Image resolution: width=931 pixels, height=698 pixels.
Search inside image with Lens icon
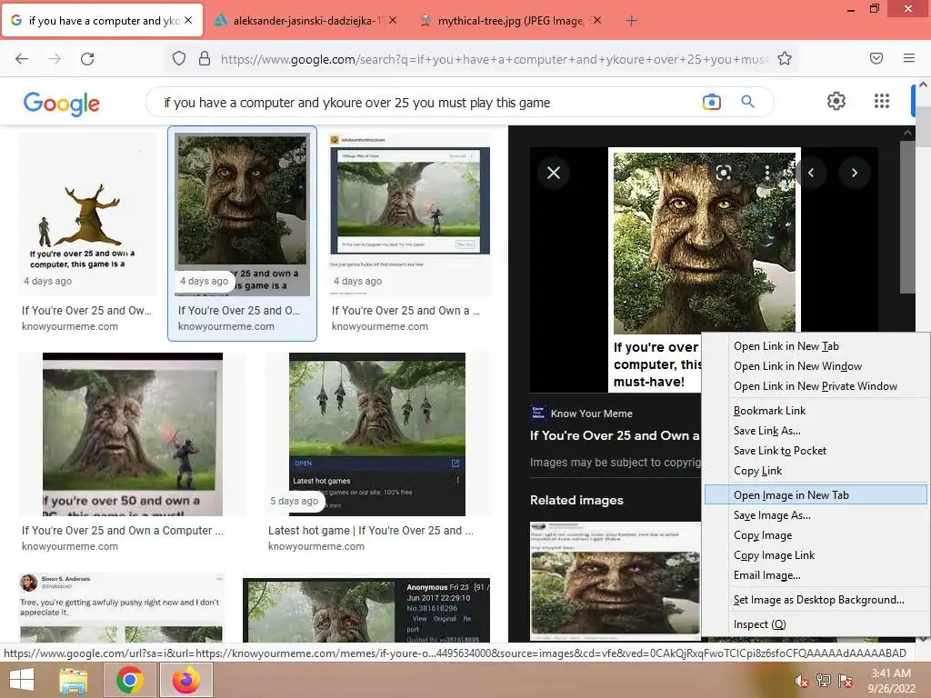coord(723,173)
